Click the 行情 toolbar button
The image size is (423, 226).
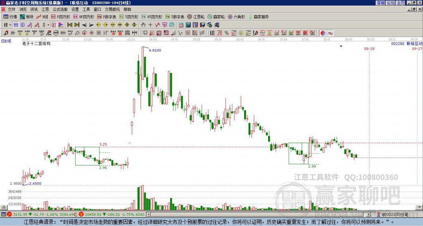pos(10,16)
